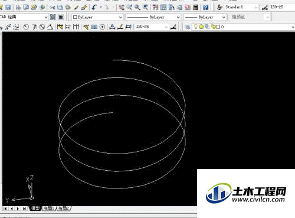Select the Baseline dimension tool
The height and width of the screenshot is (218, 295).
68,27
